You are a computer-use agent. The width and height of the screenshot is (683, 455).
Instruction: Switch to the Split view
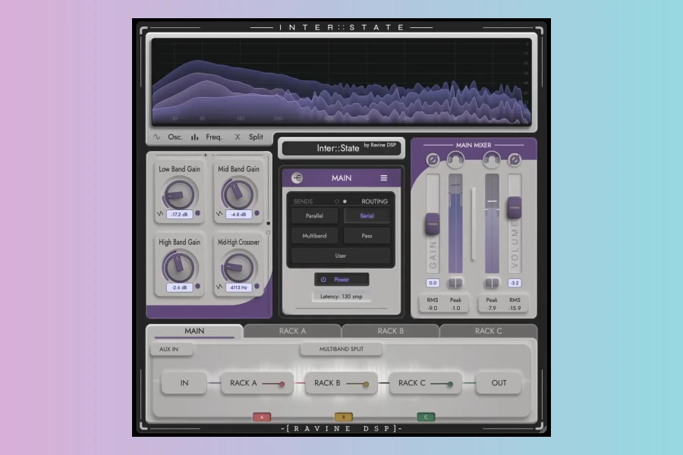point(257,136)
